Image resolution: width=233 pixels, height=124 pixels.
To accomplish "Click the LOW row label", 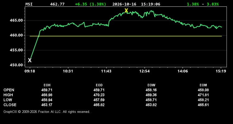I will click(x=8, y=100).
